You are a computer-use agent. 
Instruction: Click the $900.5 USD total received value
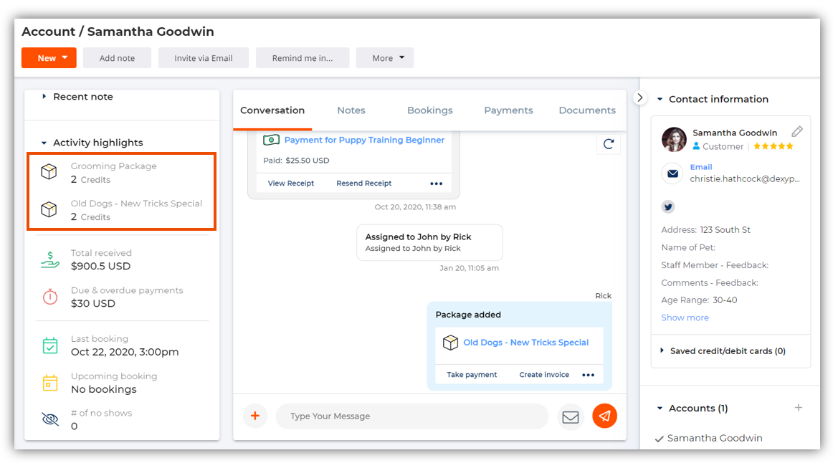[x=100, y=266]
